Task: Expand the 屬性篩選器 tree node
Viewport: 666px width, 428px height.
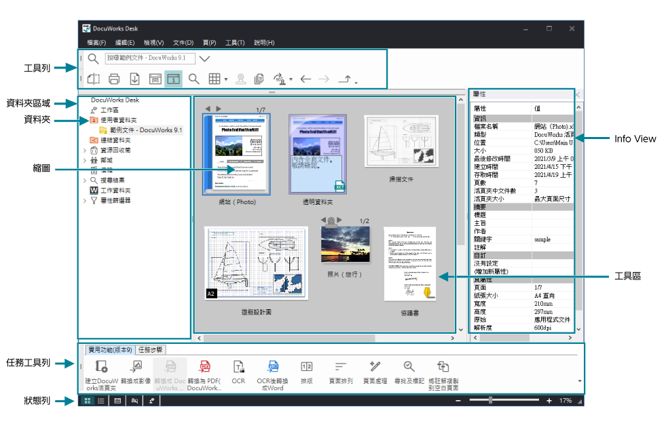Action: coord(85,201)
